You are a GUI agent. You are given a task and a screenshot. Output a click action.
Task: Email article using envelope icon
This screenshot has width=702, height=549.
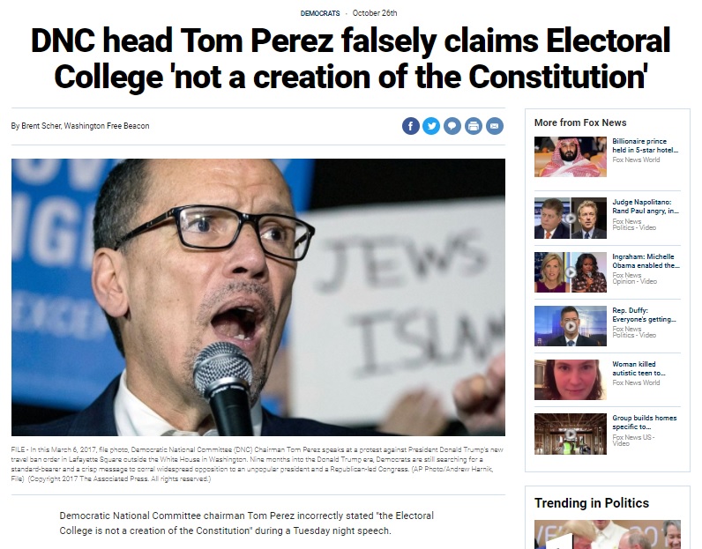point(495,126)
